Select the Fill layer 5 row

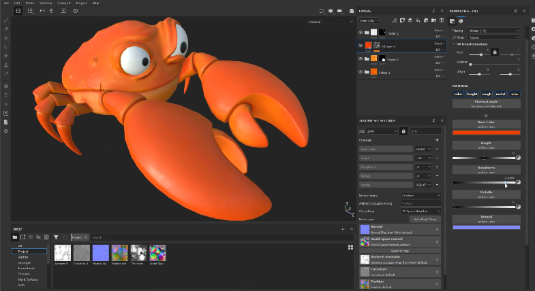click(401, 46)
